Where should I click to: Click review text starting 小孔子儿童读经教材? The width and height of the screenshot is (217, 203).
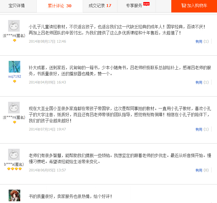(x=117, y=30)
